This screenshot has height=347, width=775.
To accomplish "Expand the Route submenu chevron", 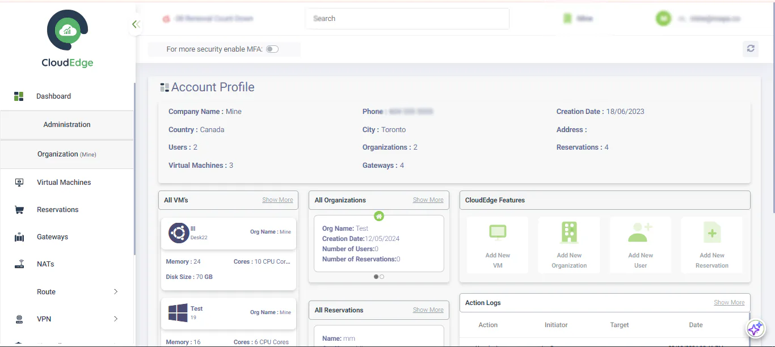I will pos(116,292).
